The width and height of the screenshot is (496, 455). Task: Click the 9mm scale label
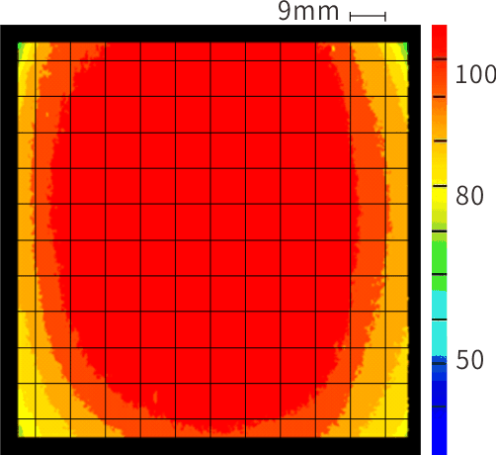click(308, 12)
